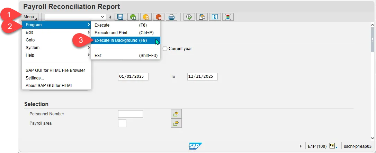Image resolution: width=376 pixels, height=153 pixels.
Task: Click the vertical scrollbar thumb
Action: click(373, 40)
